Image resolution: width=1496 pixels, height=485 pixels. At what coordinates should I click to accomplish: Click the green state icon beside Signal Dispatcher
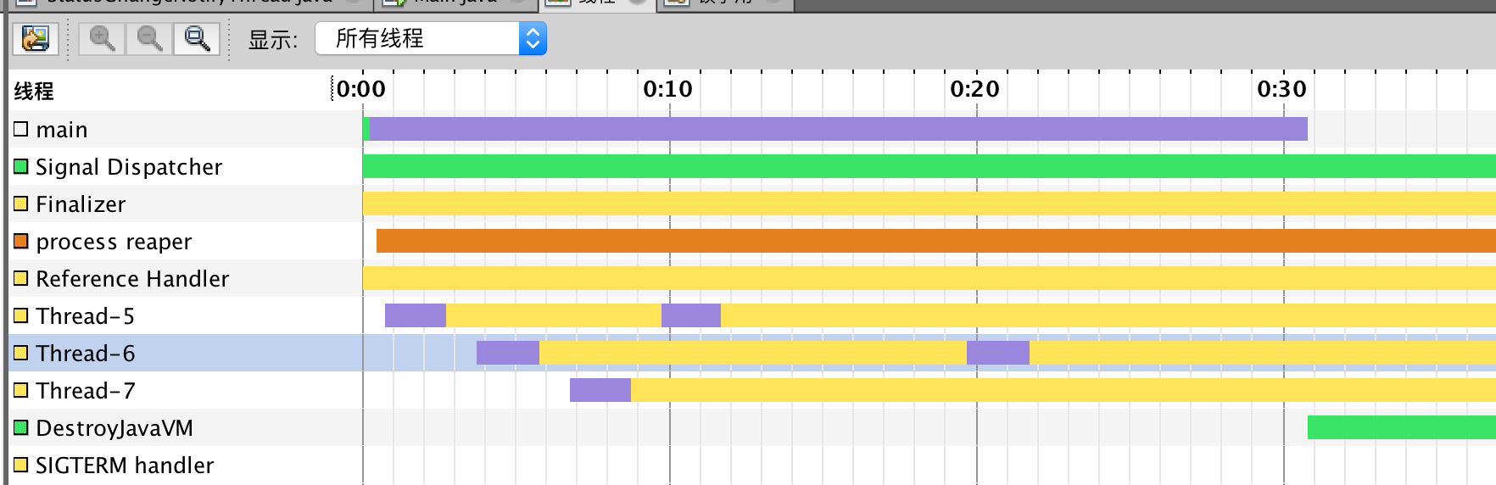(x=21, y=166)
